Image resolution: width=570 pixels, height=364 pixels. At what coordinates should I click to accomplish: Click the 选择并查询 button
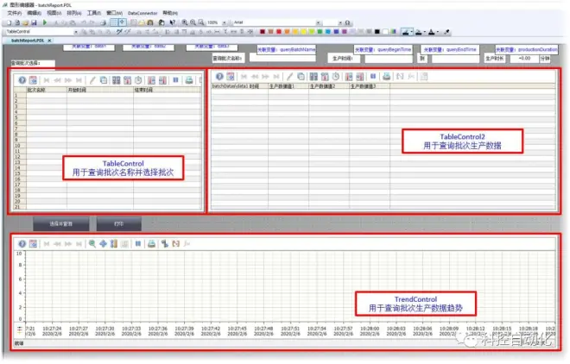coord(61,224)
